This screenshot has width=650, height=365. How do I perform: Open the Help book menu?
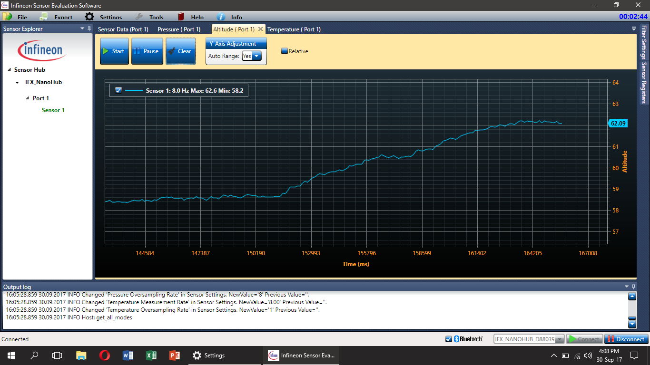(191, 17)
